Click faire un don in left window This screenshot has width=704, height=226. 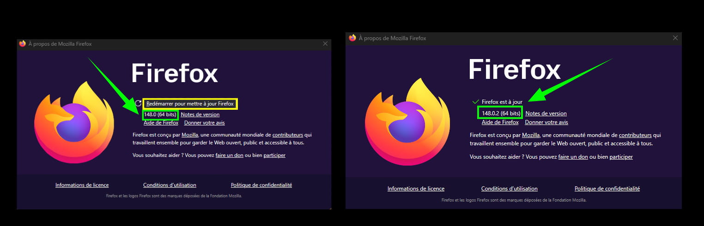229,155
